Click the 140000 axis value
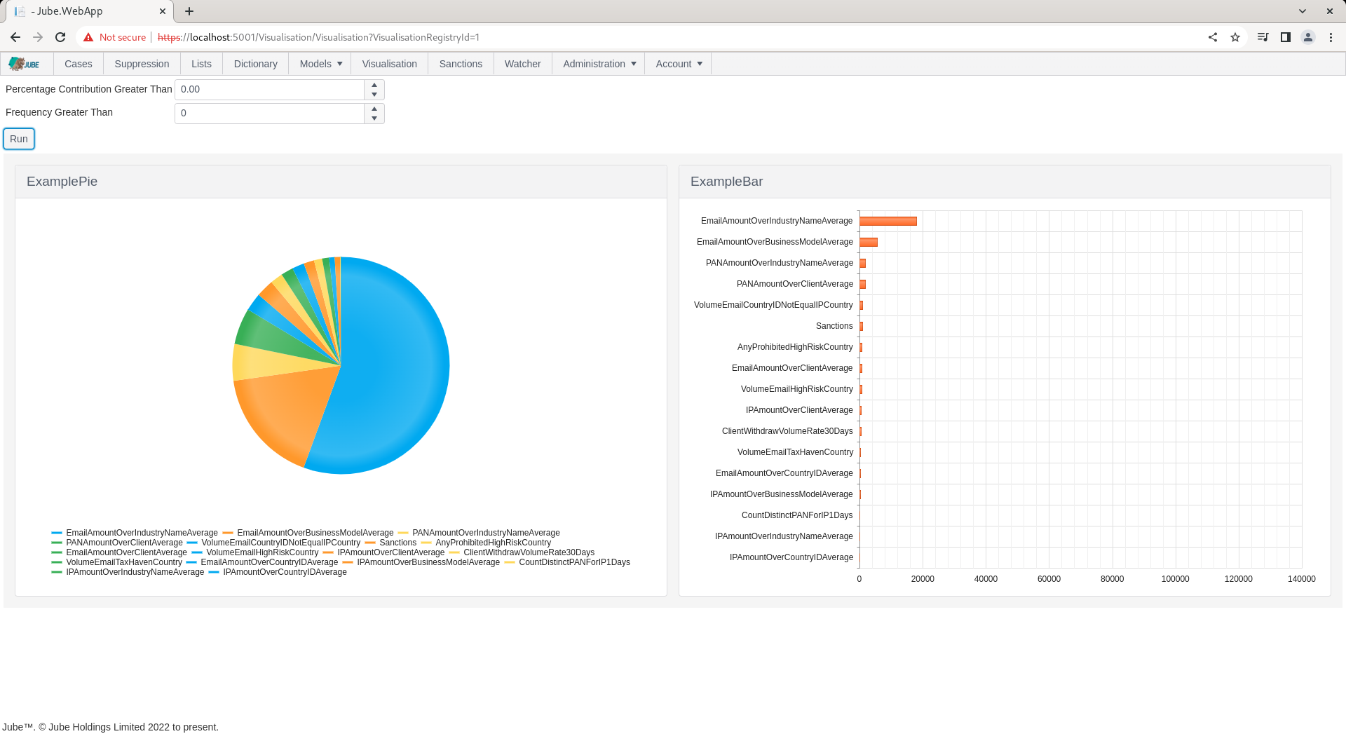Screen dimensions: 1346x734 tap(1301, 579)
